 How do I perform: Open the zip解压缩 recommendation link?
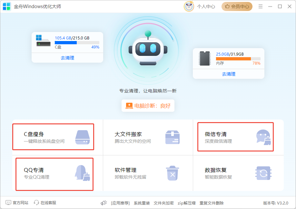tap(186, 203)
